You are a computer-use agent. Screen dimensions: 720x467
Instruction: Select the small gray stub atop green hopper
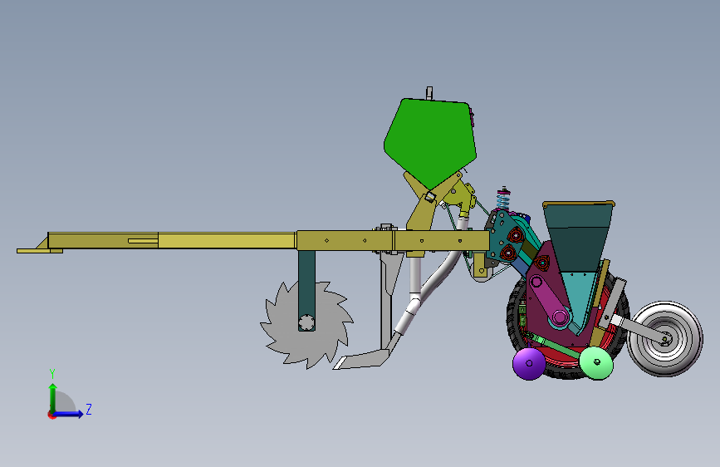click(429, 93)
